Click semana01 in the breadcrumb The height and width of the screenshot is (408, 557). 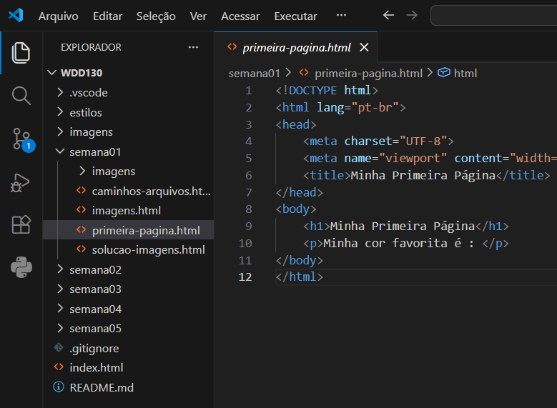tap(255, 74)
